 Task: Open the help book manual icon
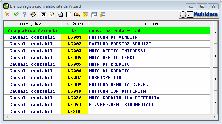[x=33, y=14]
